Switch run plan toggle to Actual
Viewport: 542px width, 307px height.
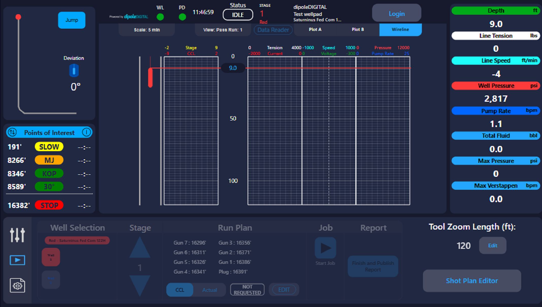(x=209, y=290)
